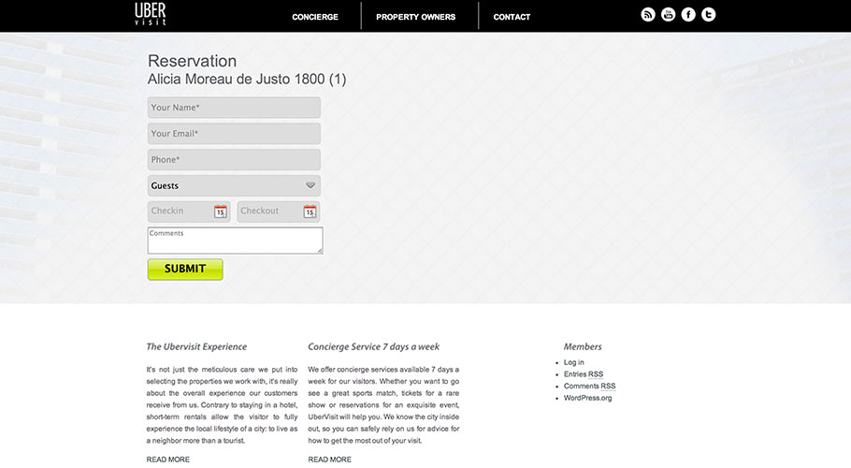Open the Checkout calendar picker icon
The image size is (851, 468).
tap(310, 212)
